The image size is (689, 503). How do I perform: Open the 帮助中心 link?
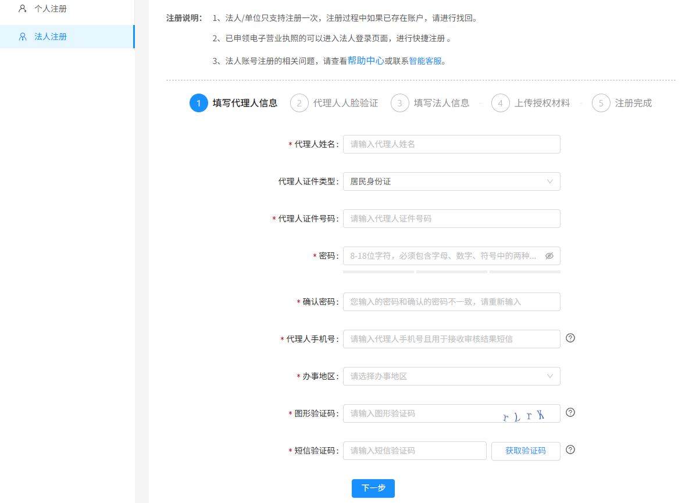click(366, 60)
